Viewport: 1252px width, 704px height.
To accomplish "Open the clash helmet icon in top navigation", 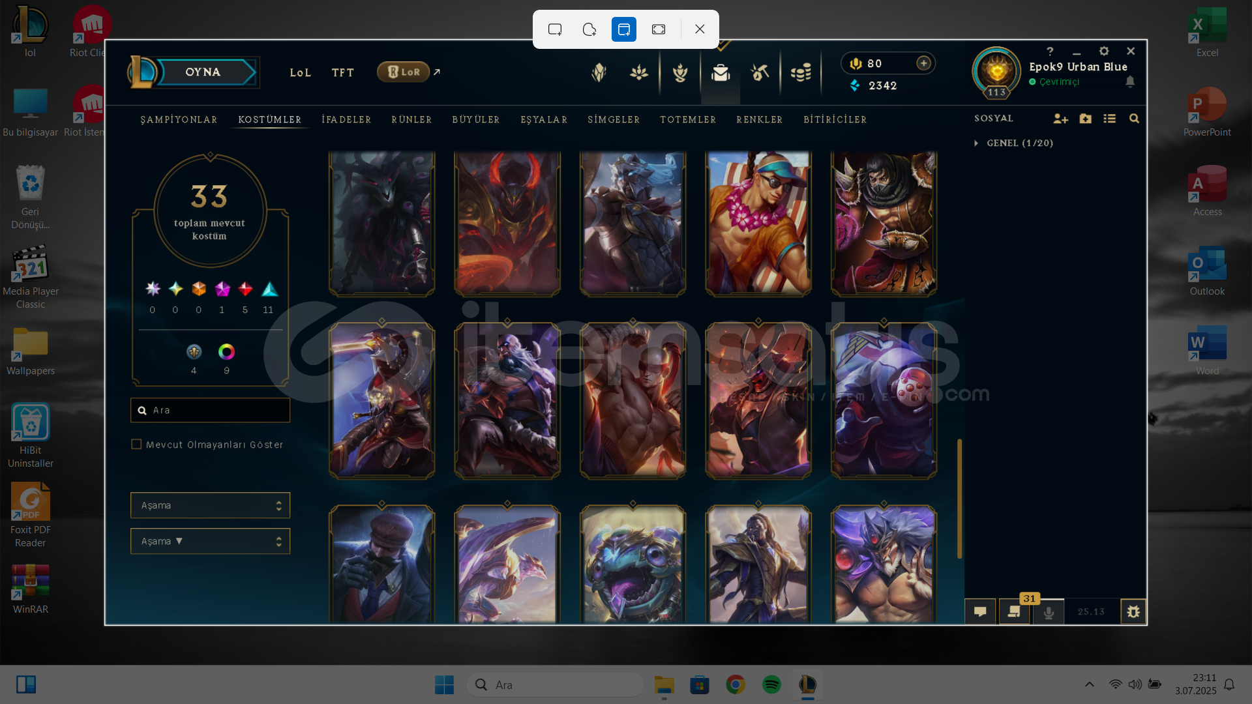I will coord(599,72).
